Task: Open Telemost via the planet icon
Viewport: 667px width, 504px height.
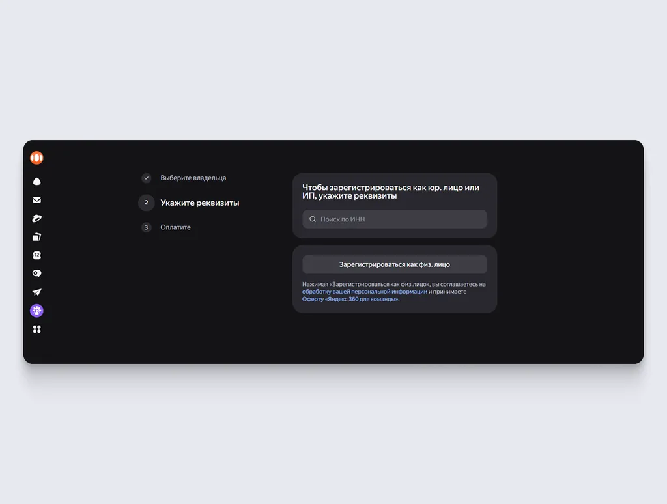Action: (x=36, y=218)
